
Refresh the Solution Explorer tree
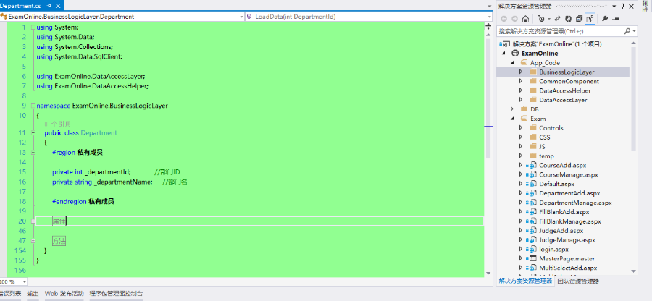click(x=568, y=19)
